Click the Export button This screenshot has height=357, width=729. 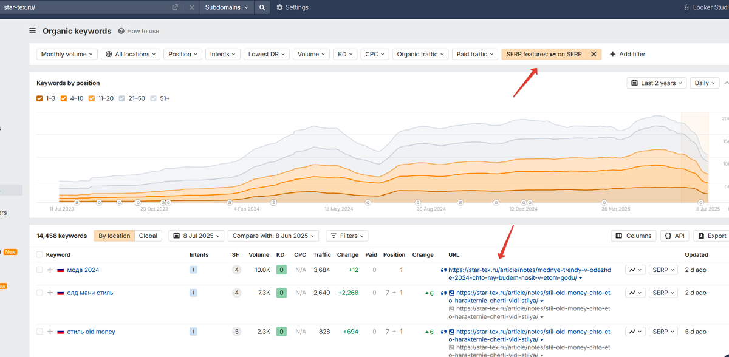click(712, 236)
